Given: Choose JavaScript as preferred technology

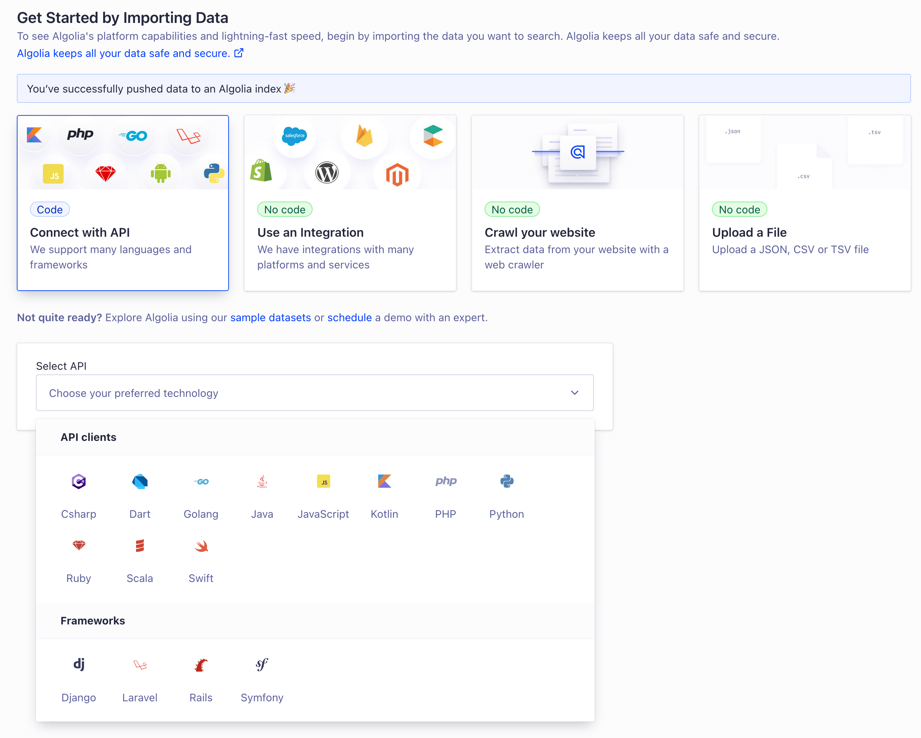Looking at the screenshot, I should (x=323, y=482).
